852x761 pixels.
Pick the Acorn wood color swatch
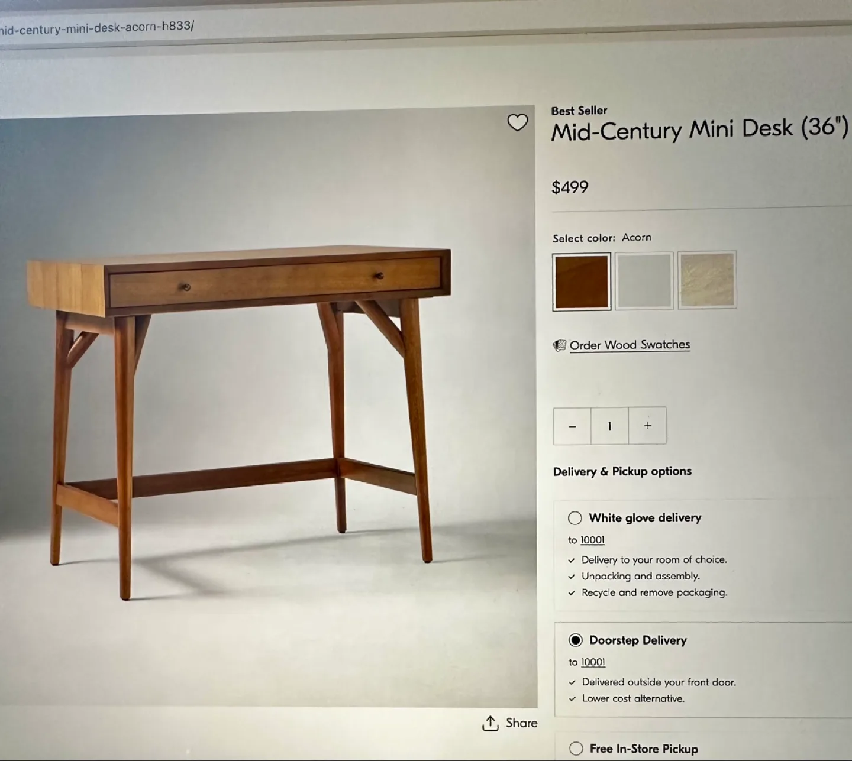coord(582,281)
